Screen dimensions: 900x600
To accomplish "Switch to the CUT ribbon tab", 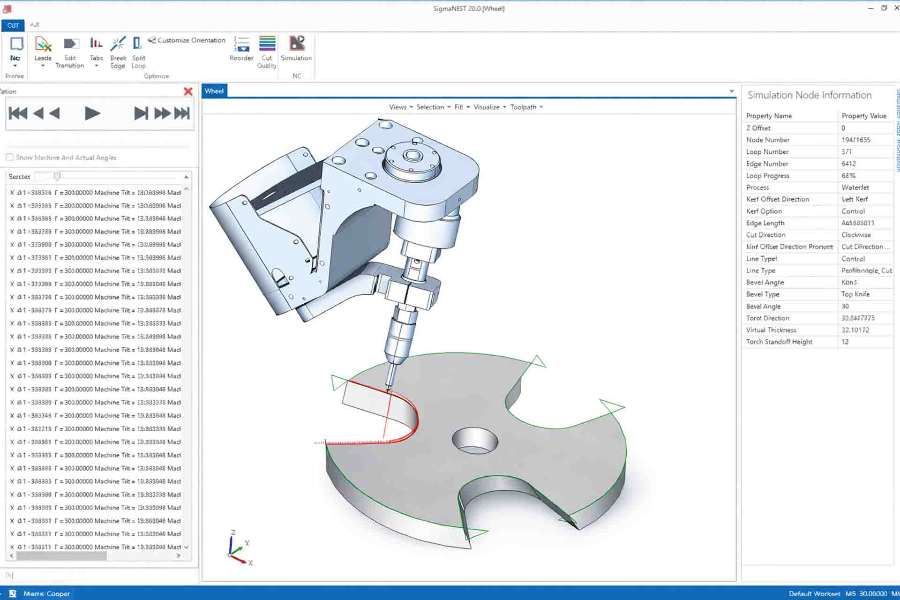I will point(13,25).
